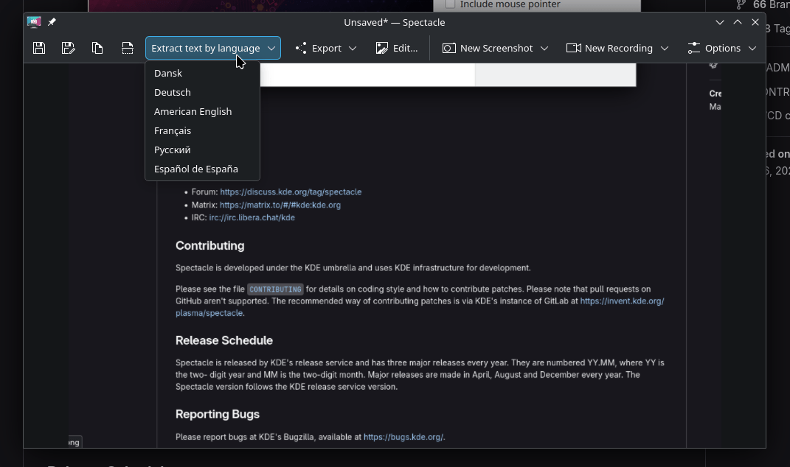Click the Save screenshot icon
Screen dimensions: 790x467
39,48
